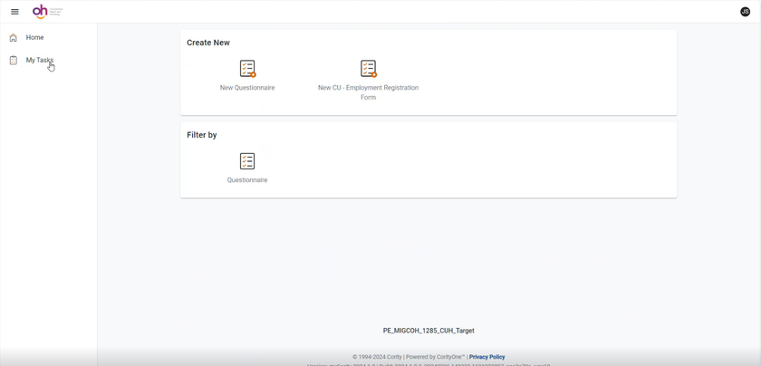
Task: Click the New Questionnaire checklist icon
Action: pos(247,69)
